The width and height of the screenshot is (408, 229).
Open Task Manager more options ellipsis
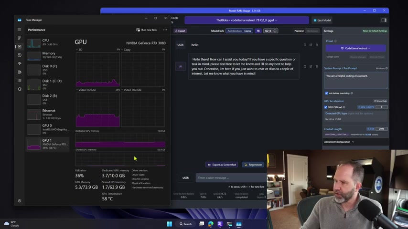(165, 30)
